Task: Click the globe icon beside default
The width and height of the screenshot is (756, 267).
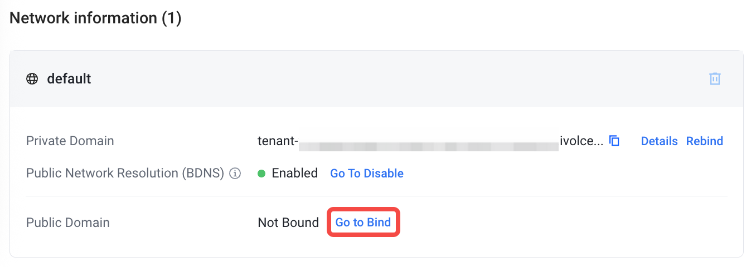Action: (x=32, y=79)
